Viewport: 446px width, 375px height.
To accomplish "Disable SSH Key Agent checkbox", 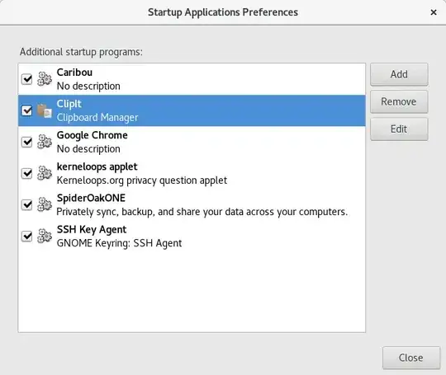I will coord(27,237).
